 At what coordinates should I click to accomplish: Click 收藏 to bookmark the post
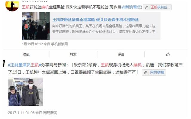[x=26, y=54]
